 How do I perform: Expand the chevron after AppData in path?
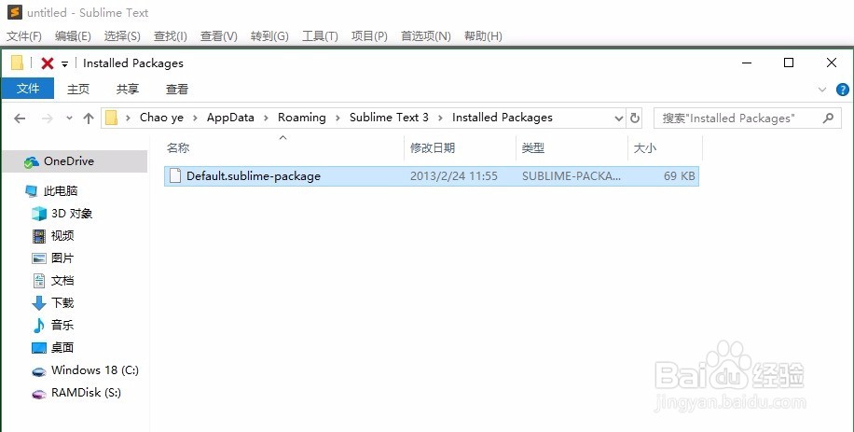point(267,118)
